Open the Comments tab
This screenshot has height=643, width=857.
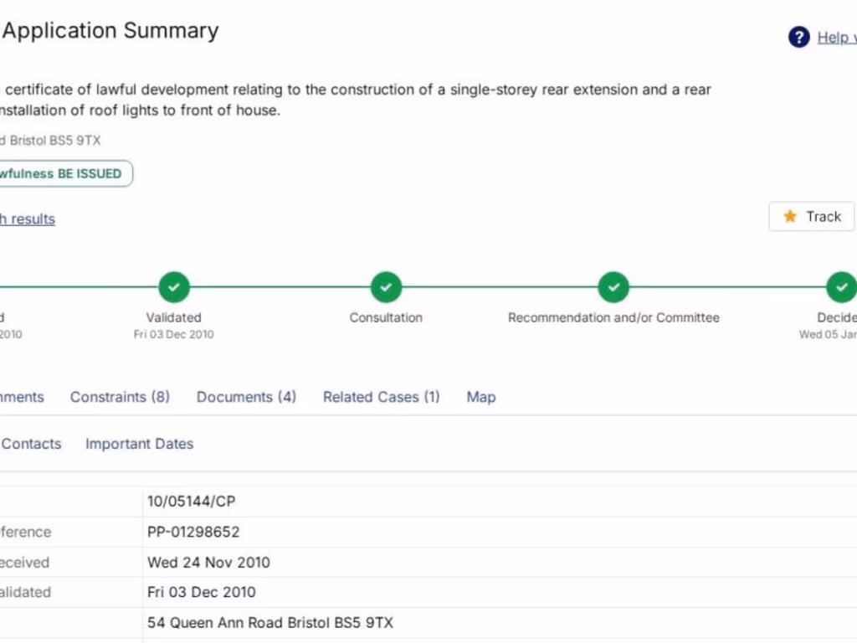[x=22, y=397]
